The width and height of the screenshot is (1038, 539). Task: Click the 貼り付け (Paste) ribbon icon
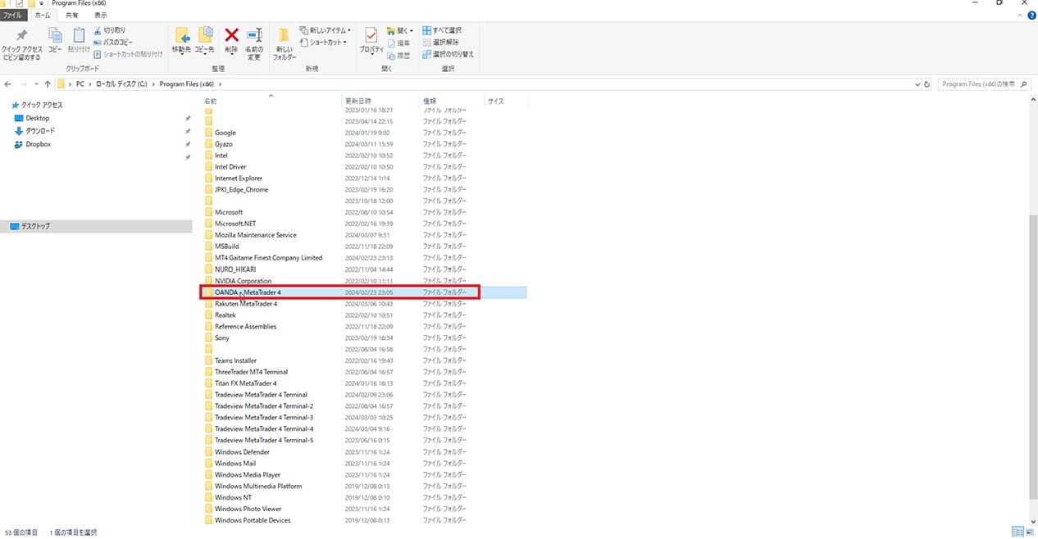tap(79, 40)
